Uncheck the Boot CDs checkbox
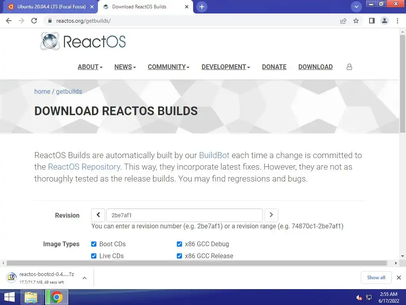Viewport: 406px width, 305px height. 94,244
